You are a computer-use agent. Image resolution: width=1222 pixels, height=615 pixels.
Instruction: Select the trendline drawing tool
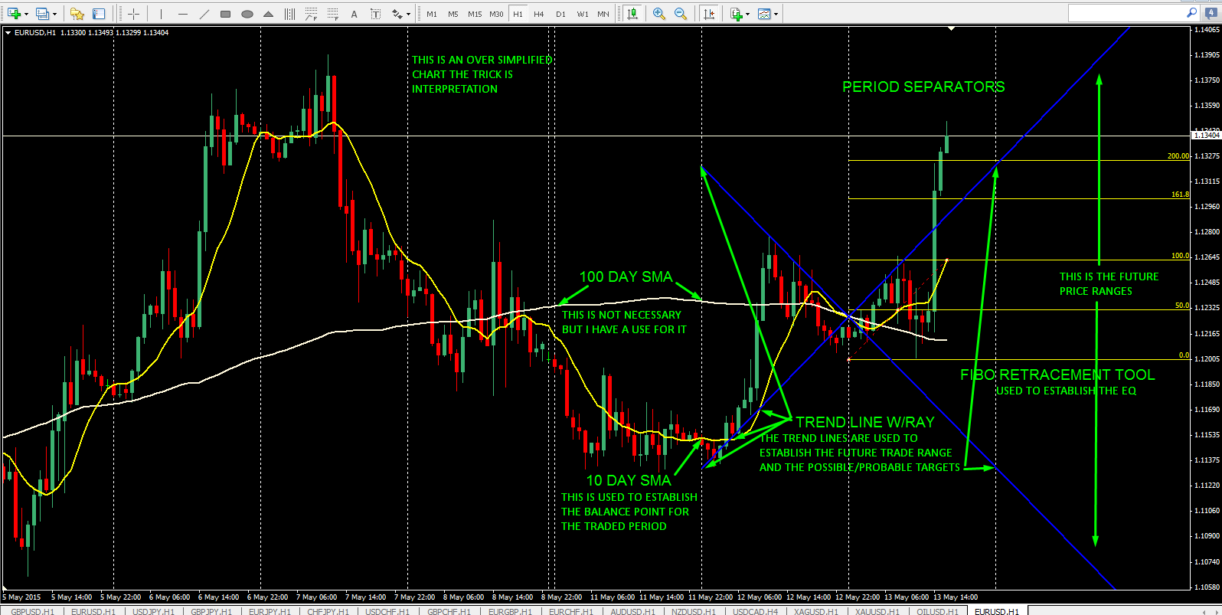(204, 14)
